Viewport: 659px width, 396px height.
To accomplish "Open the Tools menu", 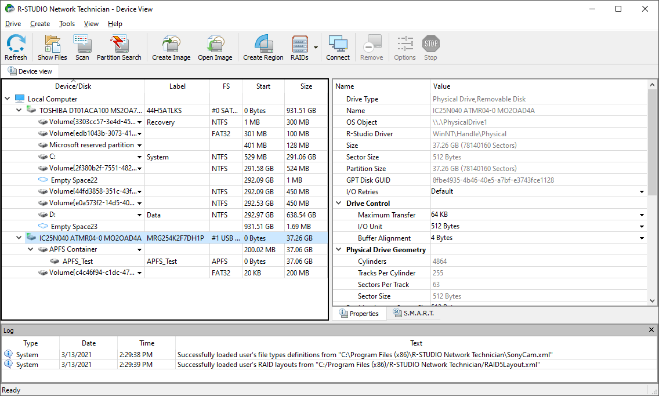I will click(67, 24).
